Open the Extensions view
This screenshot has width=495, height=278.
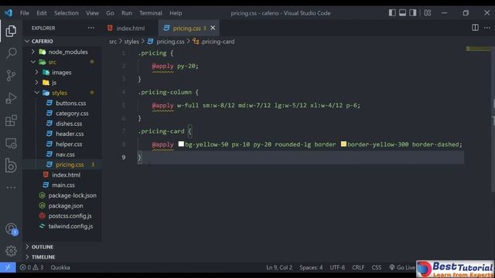pyautogui.click(x=11, y=120)
